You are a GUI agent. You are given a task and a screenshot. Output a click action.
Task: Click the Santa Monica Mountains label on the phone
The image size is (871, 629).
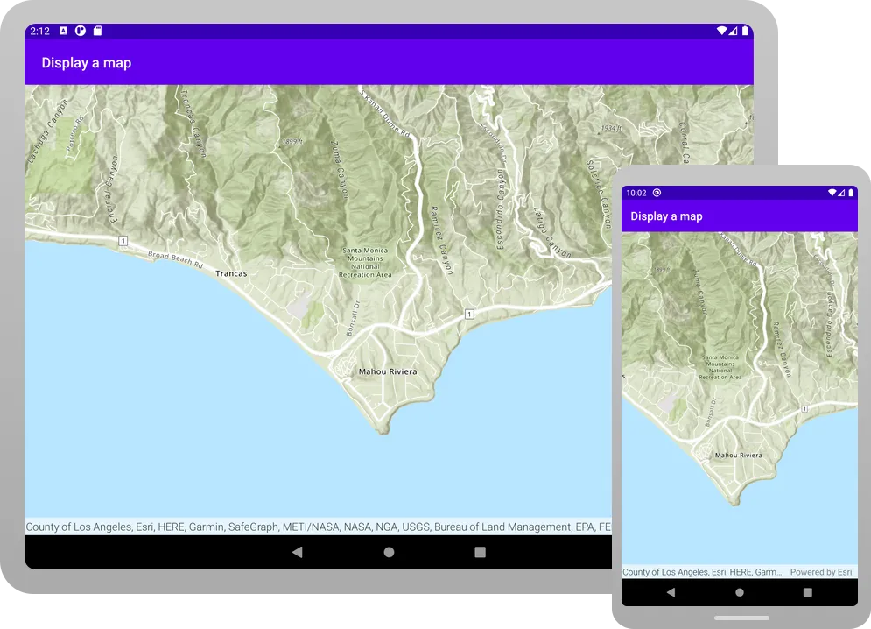pos(720,367)
